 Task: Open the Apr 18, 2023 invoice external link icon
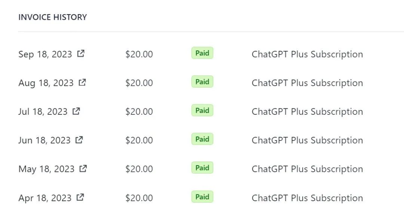(80, 197)
